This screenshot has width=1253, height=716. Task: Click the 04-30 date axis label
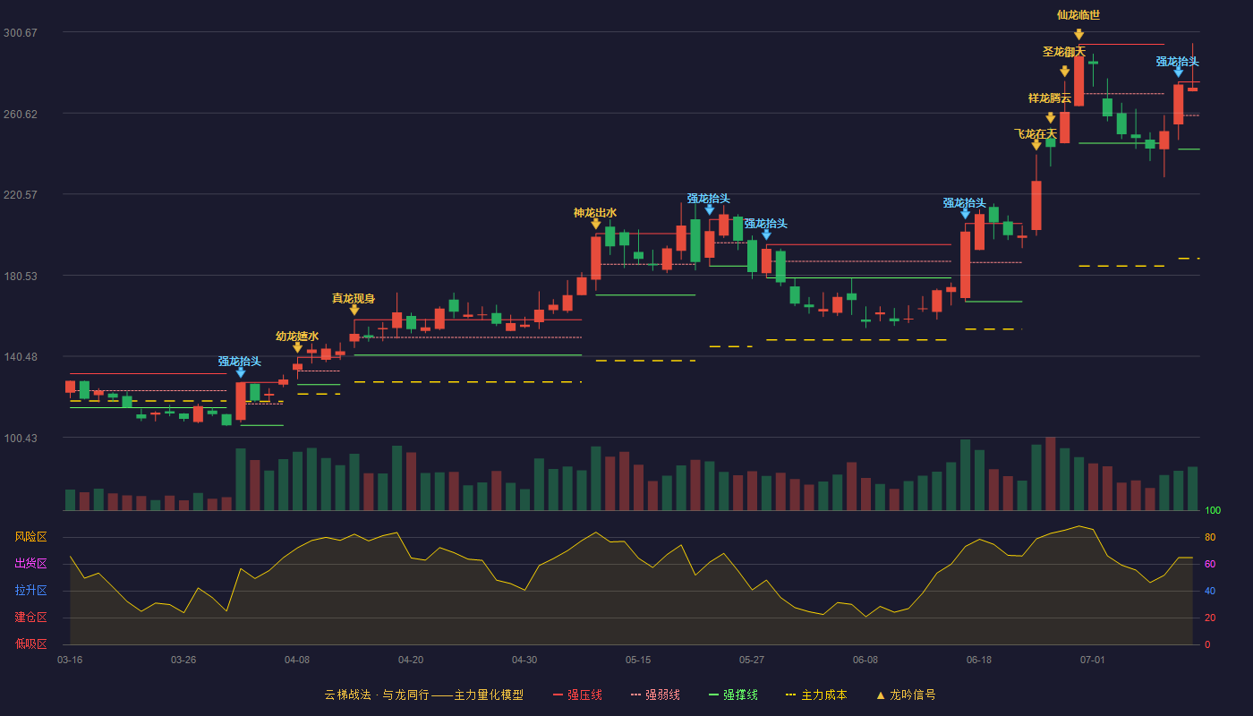point(524,660)
